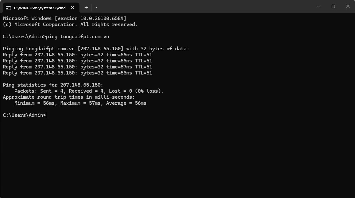Open the tab options chevron next to plus button
355x198 pixels.
pos(95,7)
